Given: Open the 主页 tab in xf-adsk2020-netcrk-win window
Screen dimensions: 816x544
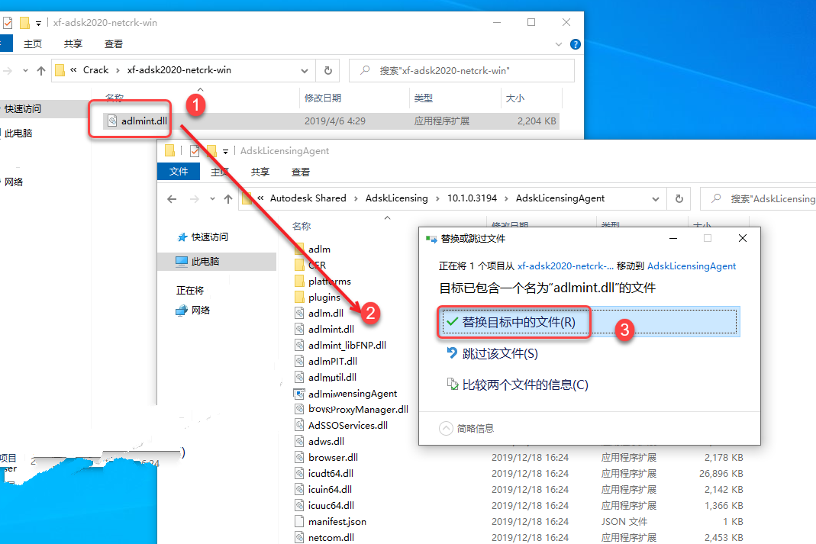Looking at the screenshot, I should click(33, 44).
